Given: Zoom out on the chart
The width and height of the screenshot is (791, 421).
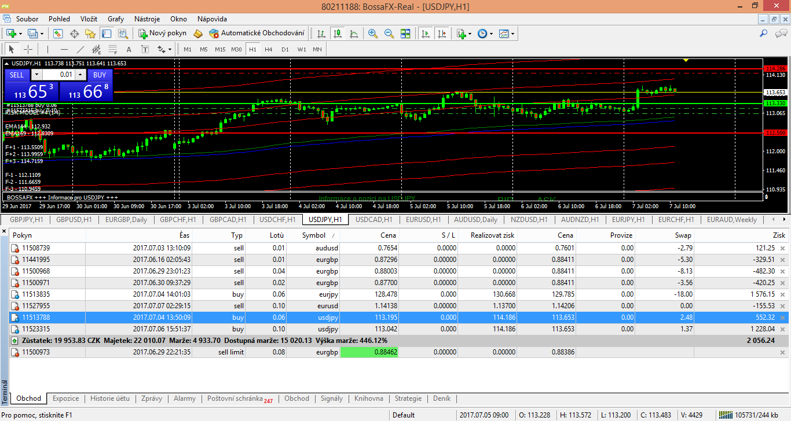Looking at the screenshot, I should [x=389, y=34].
